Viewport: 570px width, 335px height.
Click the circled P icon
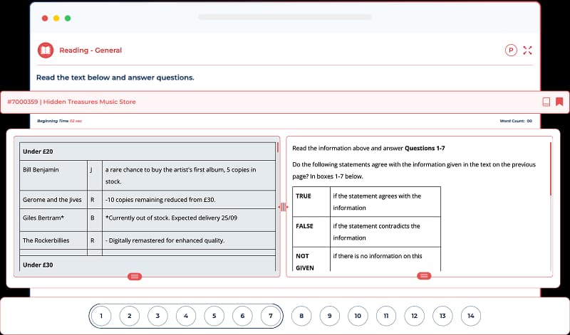pyautogui.click(x=510, y=50)
